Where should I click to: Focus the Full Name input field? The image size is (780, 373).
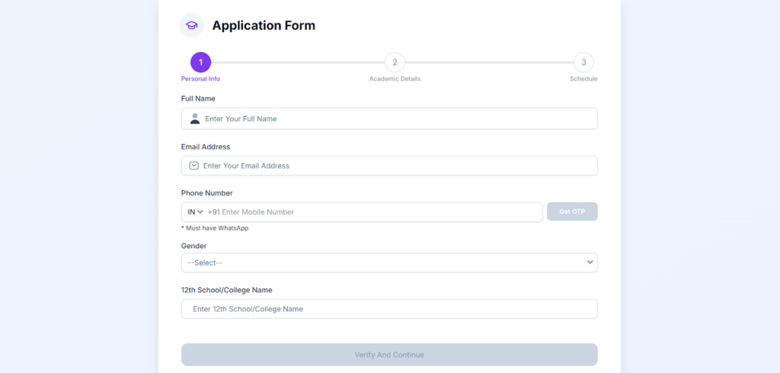pyautogui.click(x=396, y=119)
